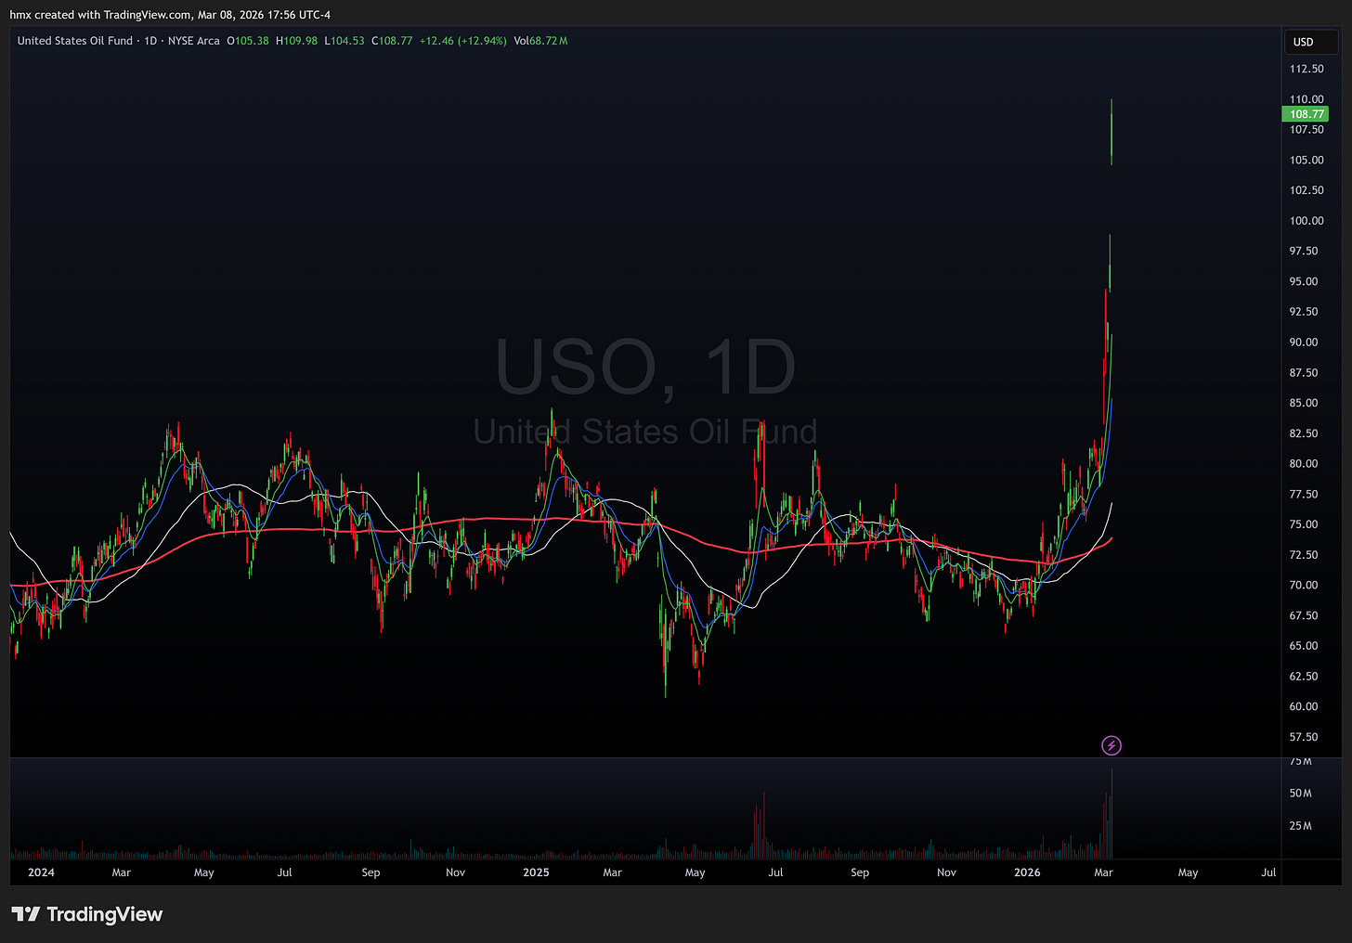
Task: Click the 110.00 price axis label
Action: click(x=1306, y=99)
